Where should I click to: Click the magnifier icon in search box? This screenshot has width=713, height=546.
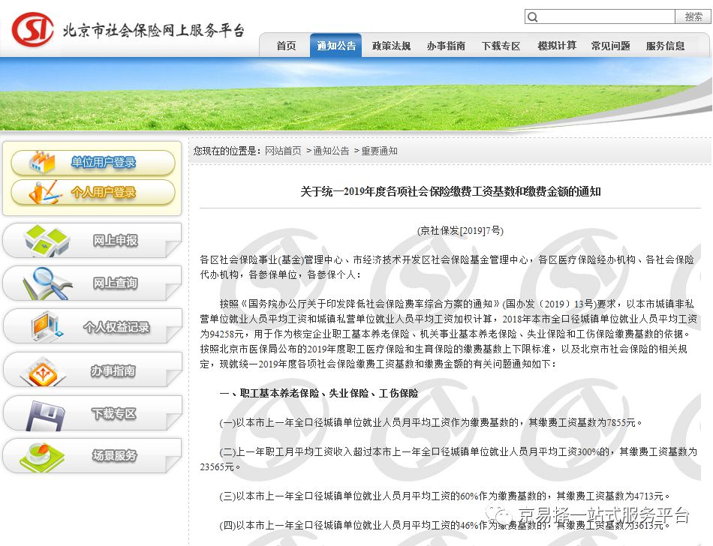(532, 16)
